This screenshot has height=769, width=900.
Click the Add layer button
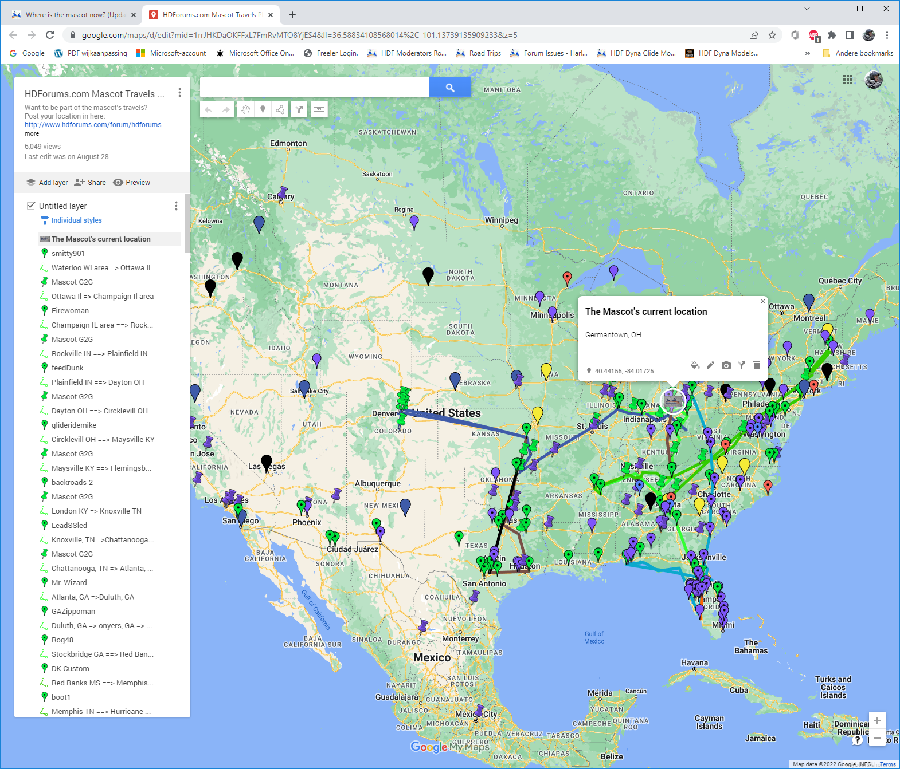click(x=47, y=183)
